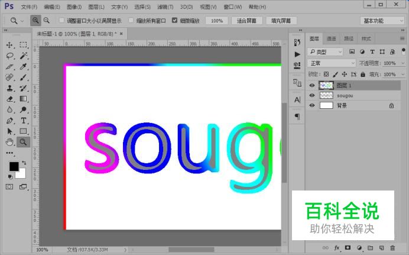
Task: Create new adjustment layer
Action: pos(359,248)
